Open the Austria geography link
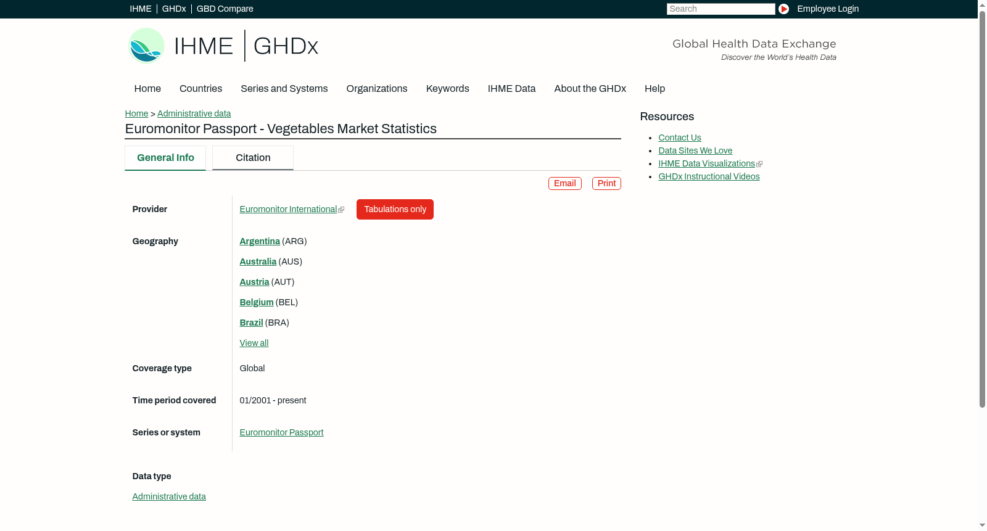 (254, 282)
